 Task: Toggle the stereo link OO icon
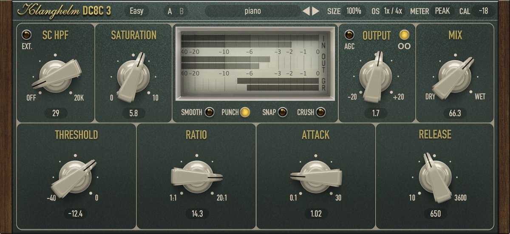404,46
